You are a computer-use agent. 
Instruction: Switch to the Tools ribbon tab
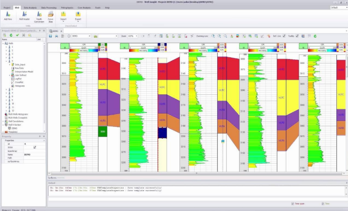coord(98,7)
